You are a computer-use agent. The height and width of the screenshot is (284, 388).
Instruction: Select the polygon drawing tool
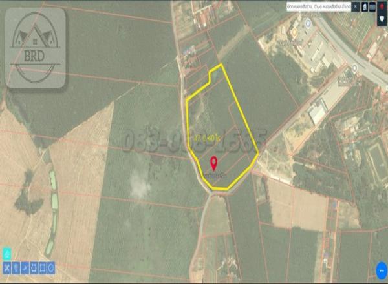[34, 267]
